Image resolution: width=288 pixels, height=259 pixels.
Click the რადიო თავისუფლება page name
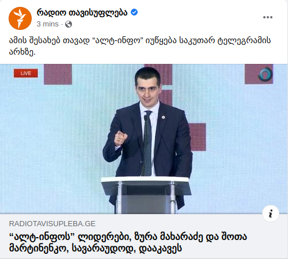coord(82,13)
